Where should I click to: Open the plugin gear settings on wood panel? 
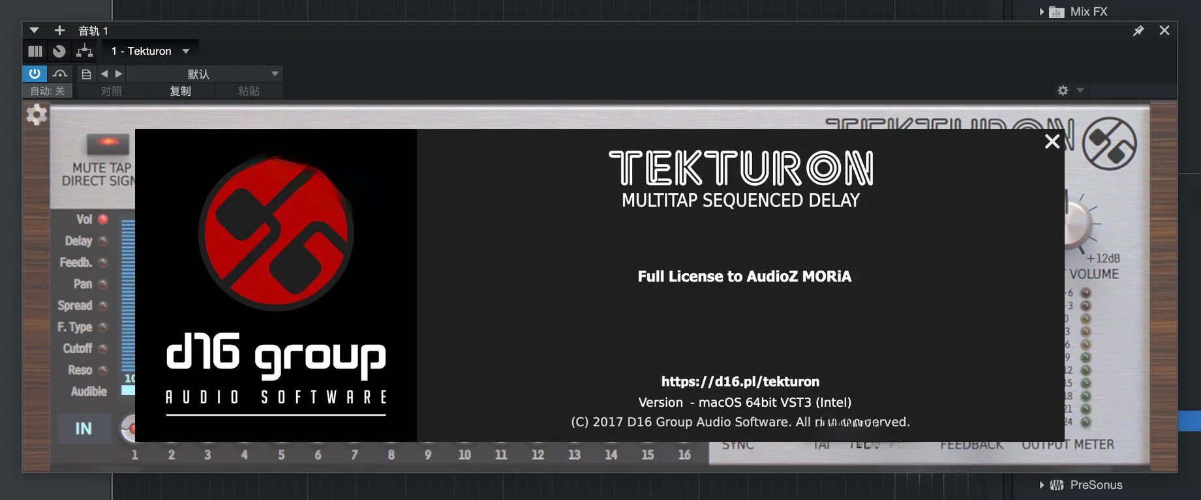(x=37, y=115)
